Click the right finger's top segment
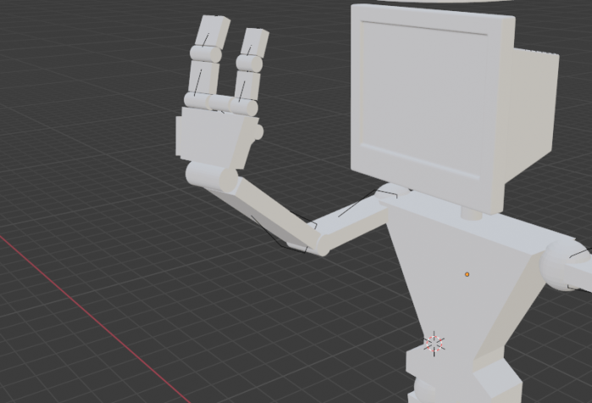 click(254, 41)
